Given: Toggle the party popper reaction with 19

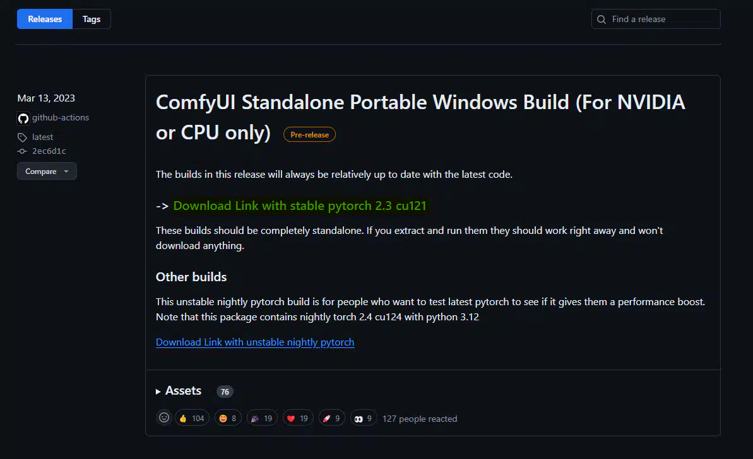Looking at the screenshot, I should pyautogui.click(x=262, y=418).
